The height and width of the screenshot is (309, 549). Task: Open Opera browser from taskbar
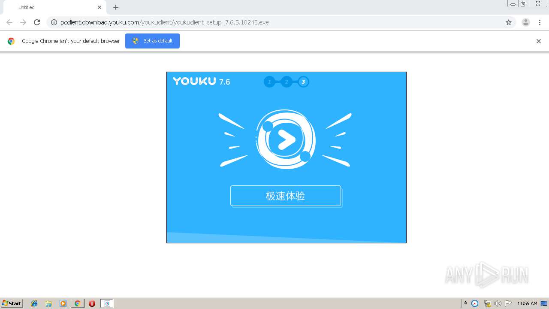tap(92, 303)
